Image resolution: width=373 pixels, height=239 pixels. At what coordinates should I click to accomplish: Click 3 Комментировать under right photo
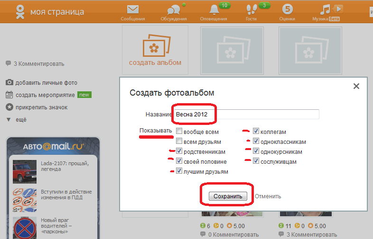click(x=312, y=235)
